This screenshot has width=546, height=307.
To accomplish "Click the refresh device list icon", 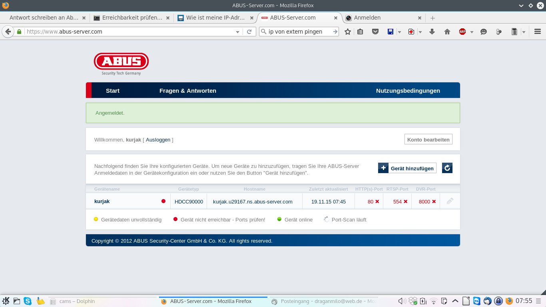I will coord(447,168).
